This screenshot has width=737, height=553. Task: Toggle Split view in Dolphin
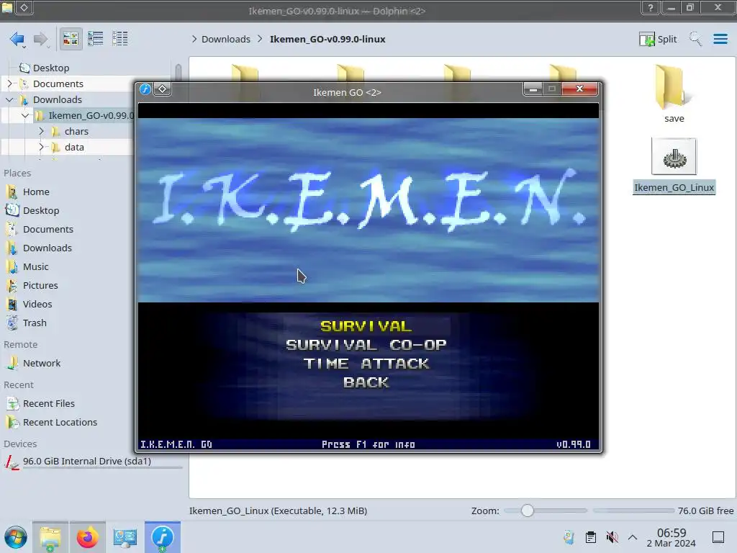[x=658, y=39]
